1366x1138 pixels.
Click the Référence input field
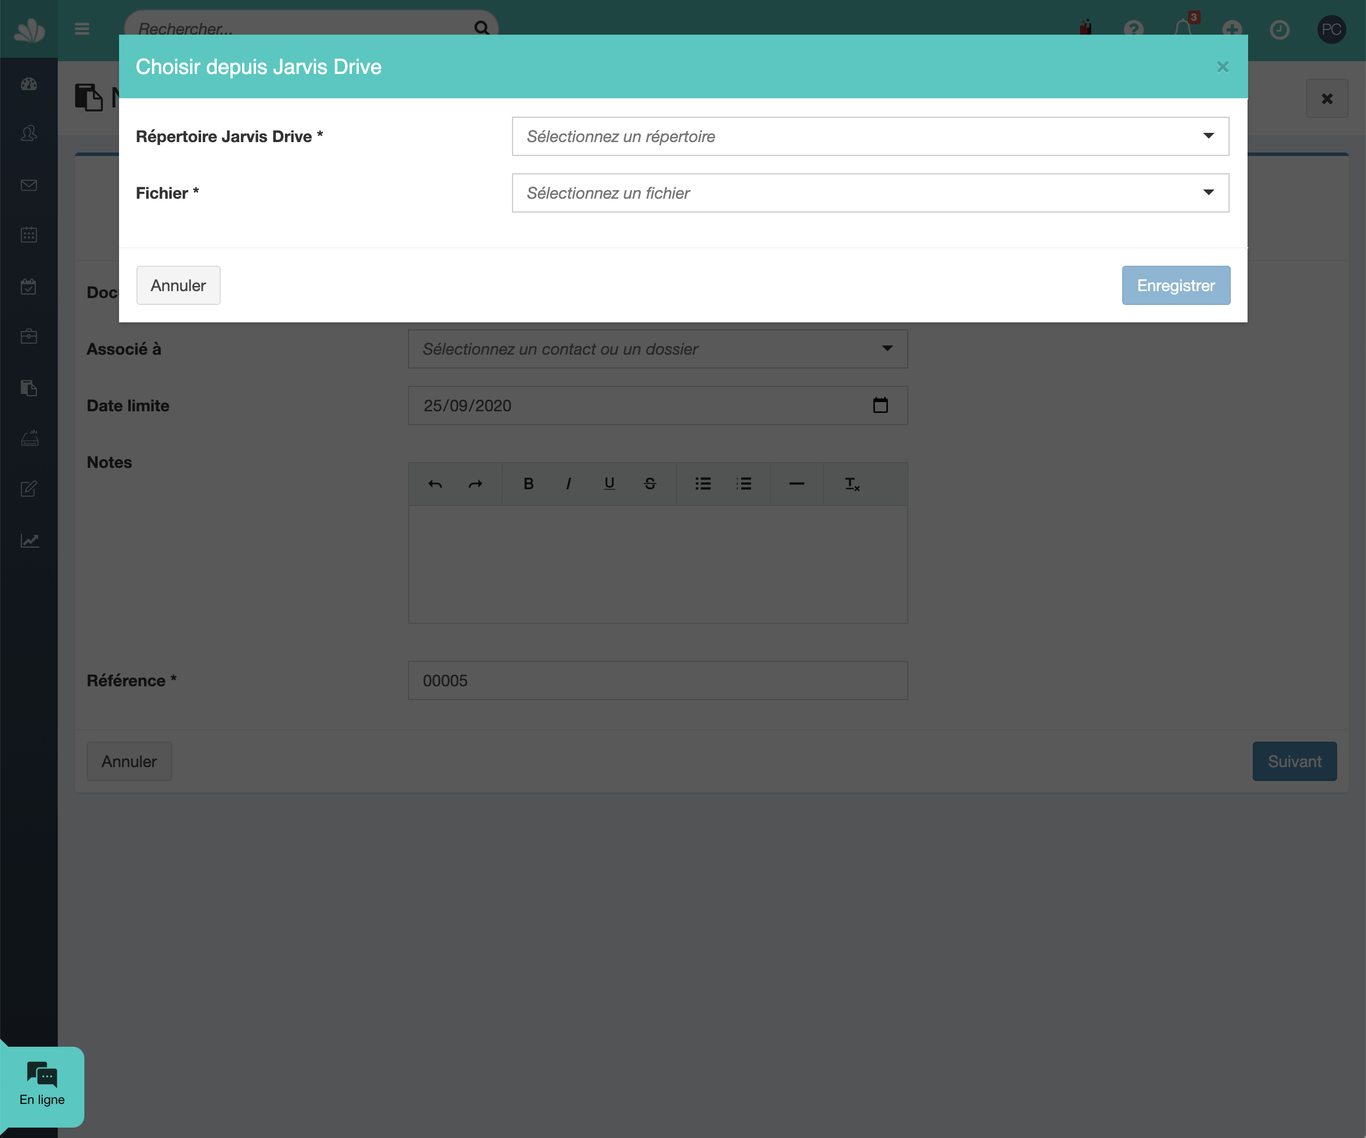pyautogui.click(x=657, y=681)
